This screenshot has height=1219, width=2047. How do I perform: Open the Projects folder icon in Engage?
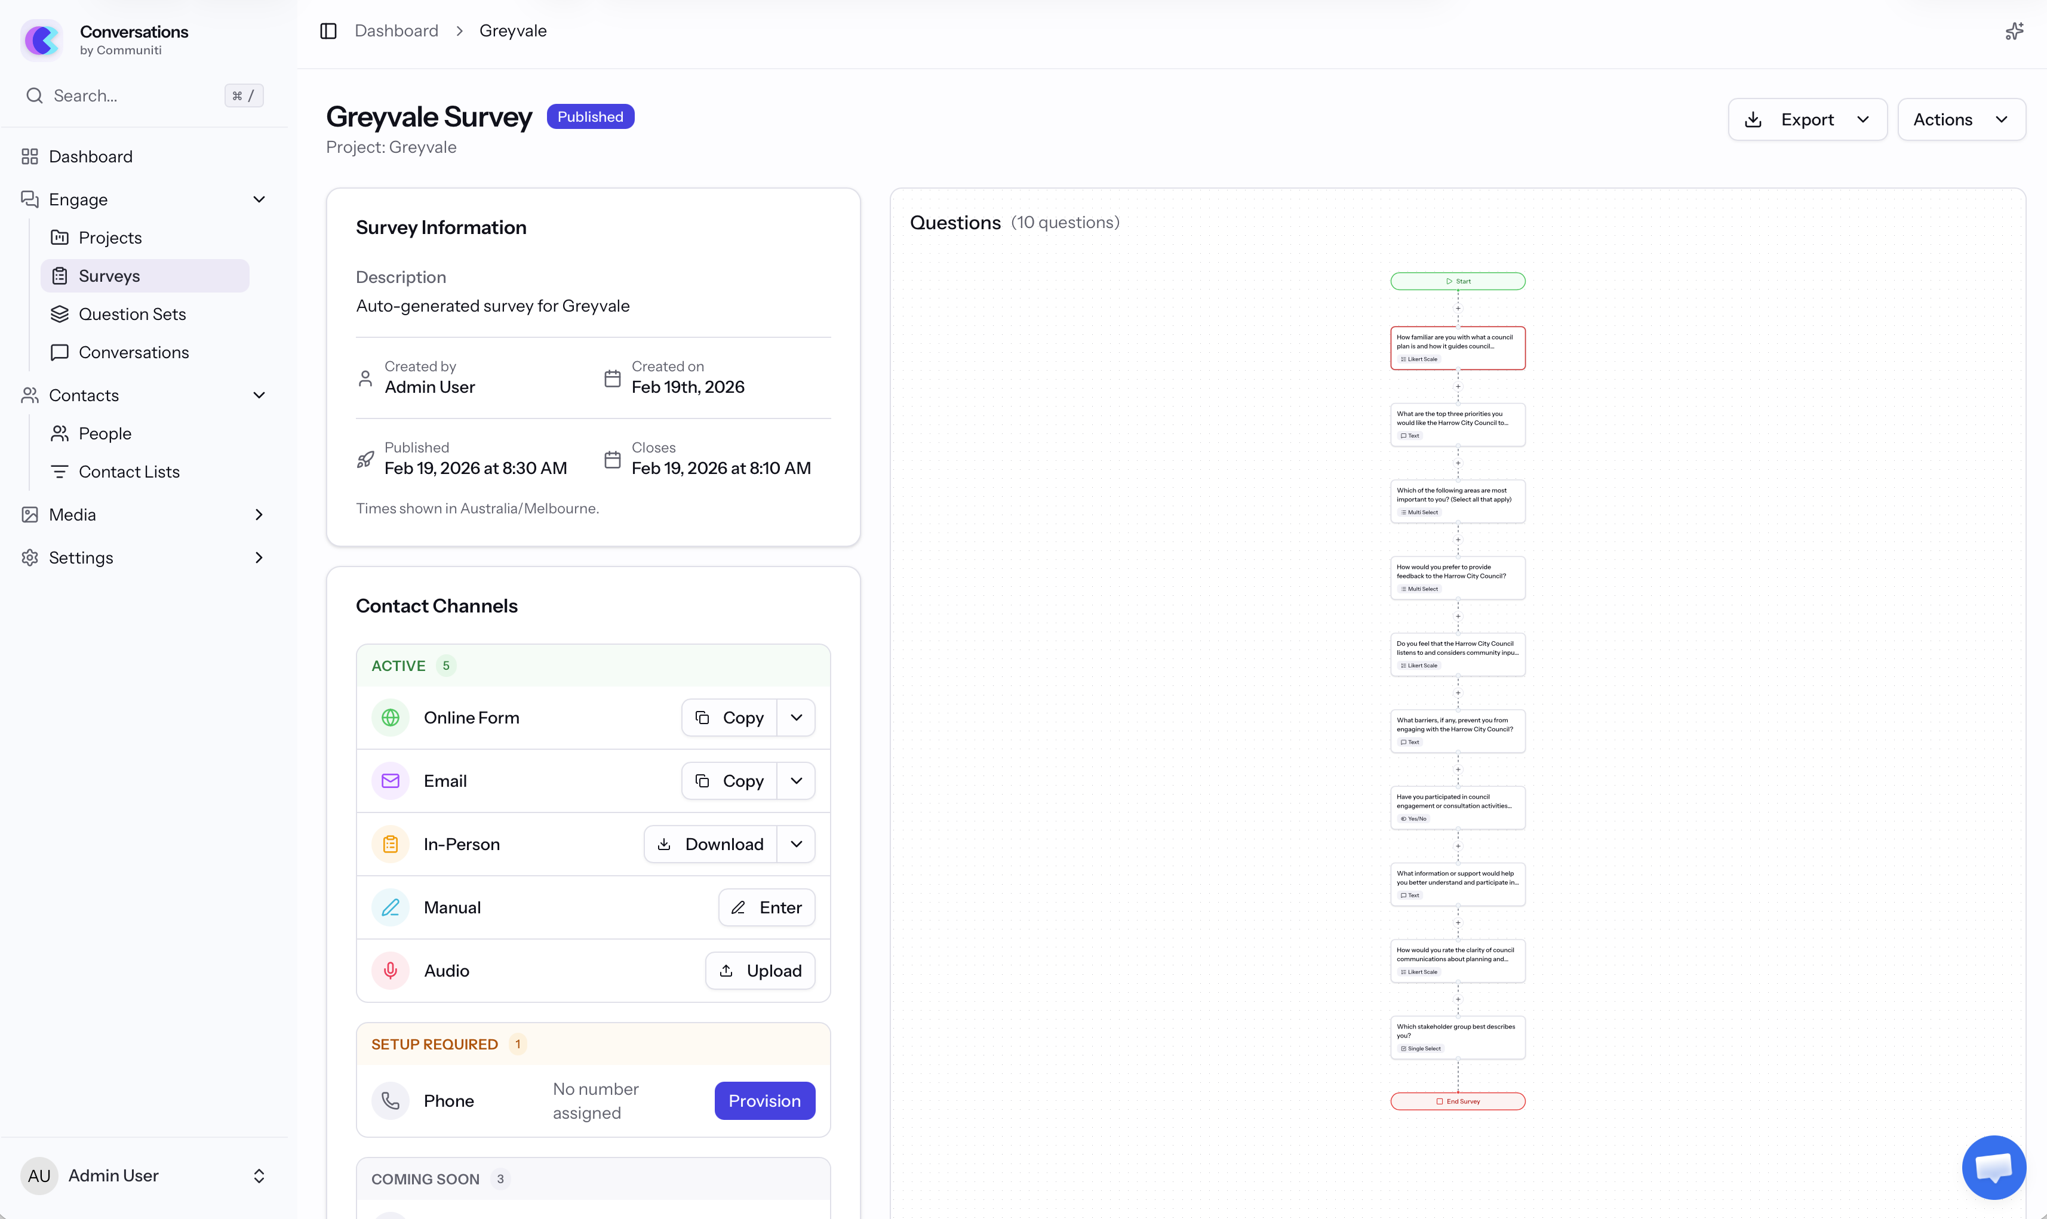[x=61, y=236]
